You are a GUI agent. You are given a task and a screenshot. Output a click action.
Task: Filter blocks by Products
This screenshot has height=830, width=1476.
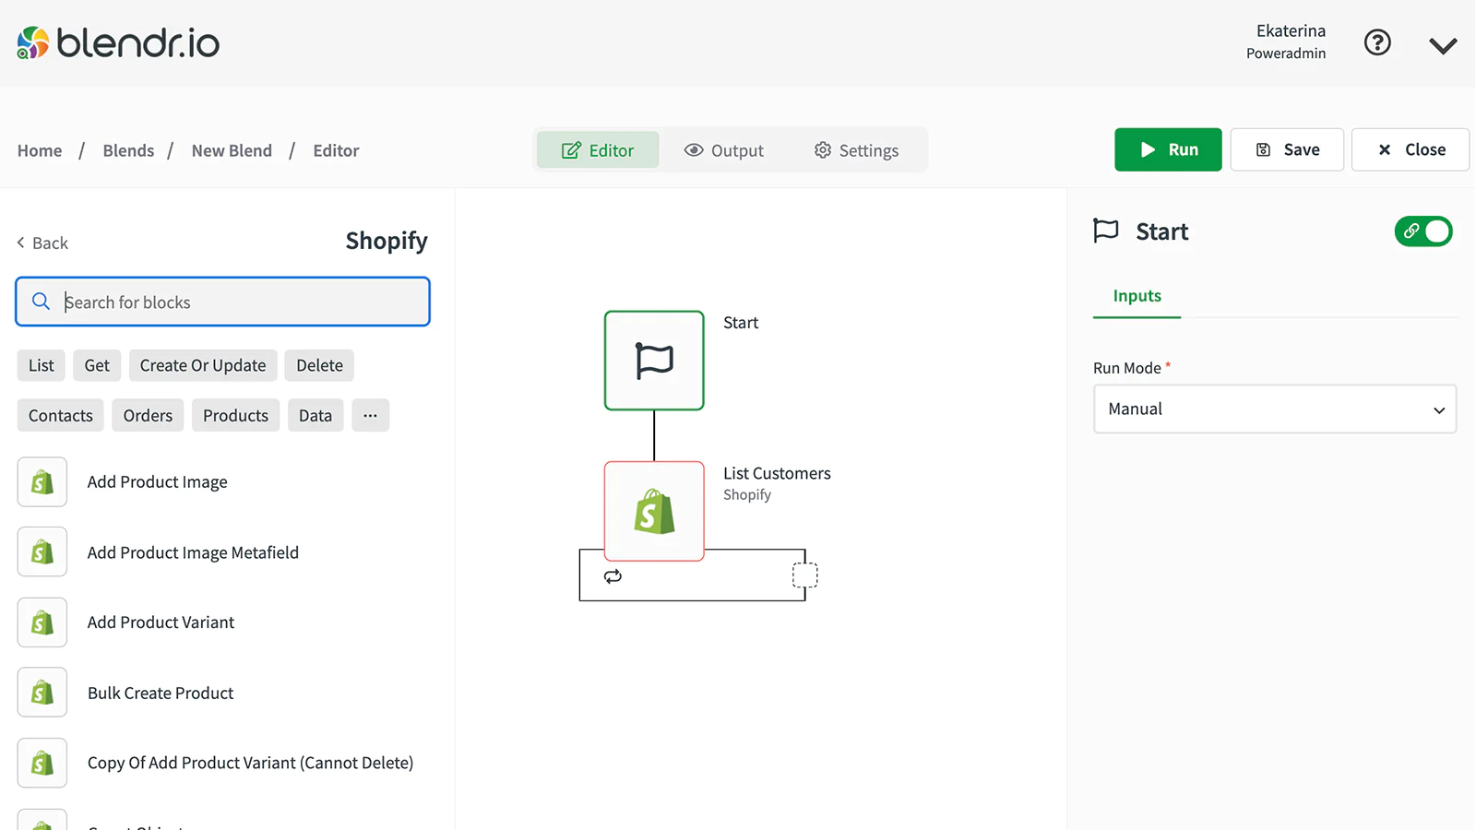[x=235, y=415]
